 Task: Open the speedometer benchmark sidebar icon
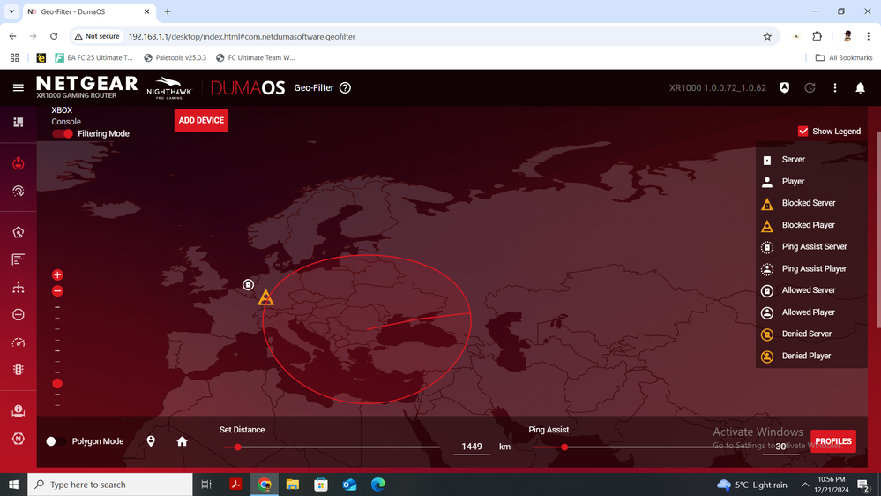point(18,342)
